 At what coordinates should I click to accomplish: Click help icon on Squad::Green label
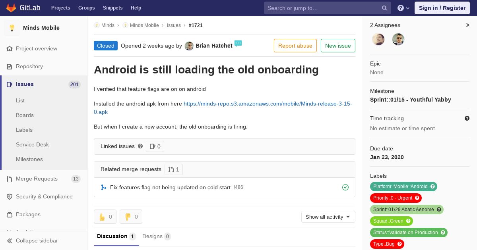pyautogui.click(x=408, y=221)
